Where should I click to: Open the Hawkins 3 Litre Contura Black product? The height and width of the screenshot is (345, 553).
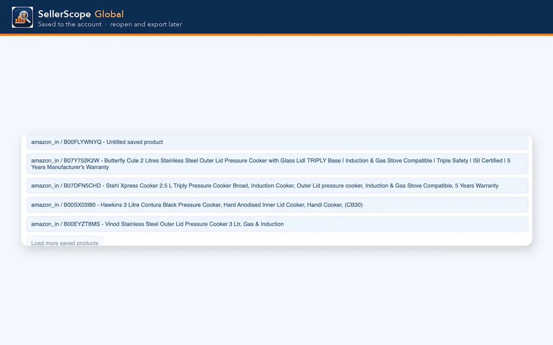coord(277,205)
